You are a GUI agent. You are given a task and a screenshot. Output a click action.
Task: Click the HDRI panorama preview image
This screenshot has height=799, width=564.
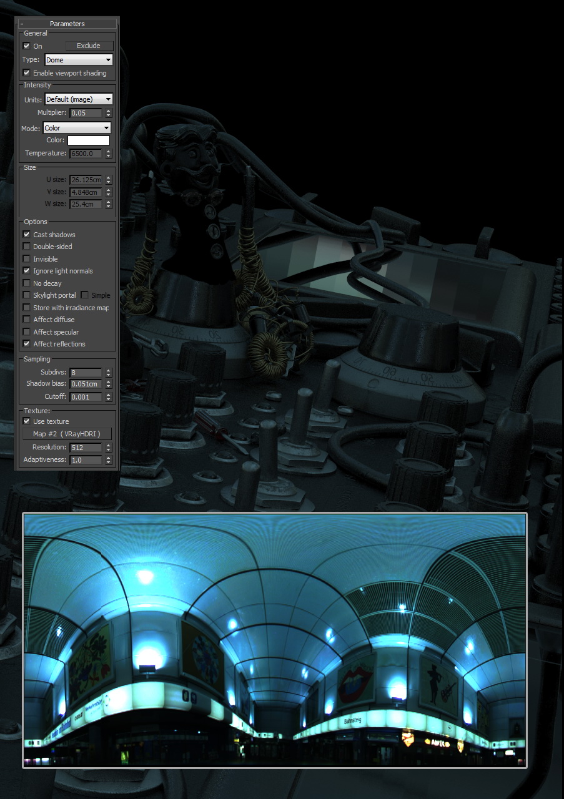(275, 640)
